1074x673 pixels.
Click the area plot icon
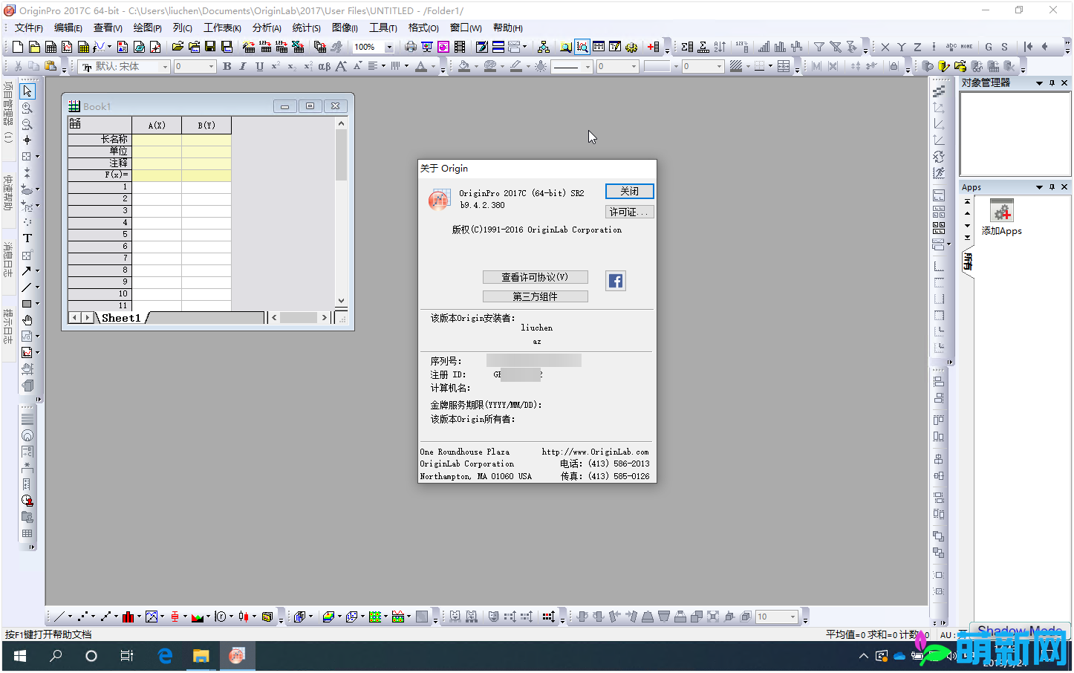click(197, 617)
